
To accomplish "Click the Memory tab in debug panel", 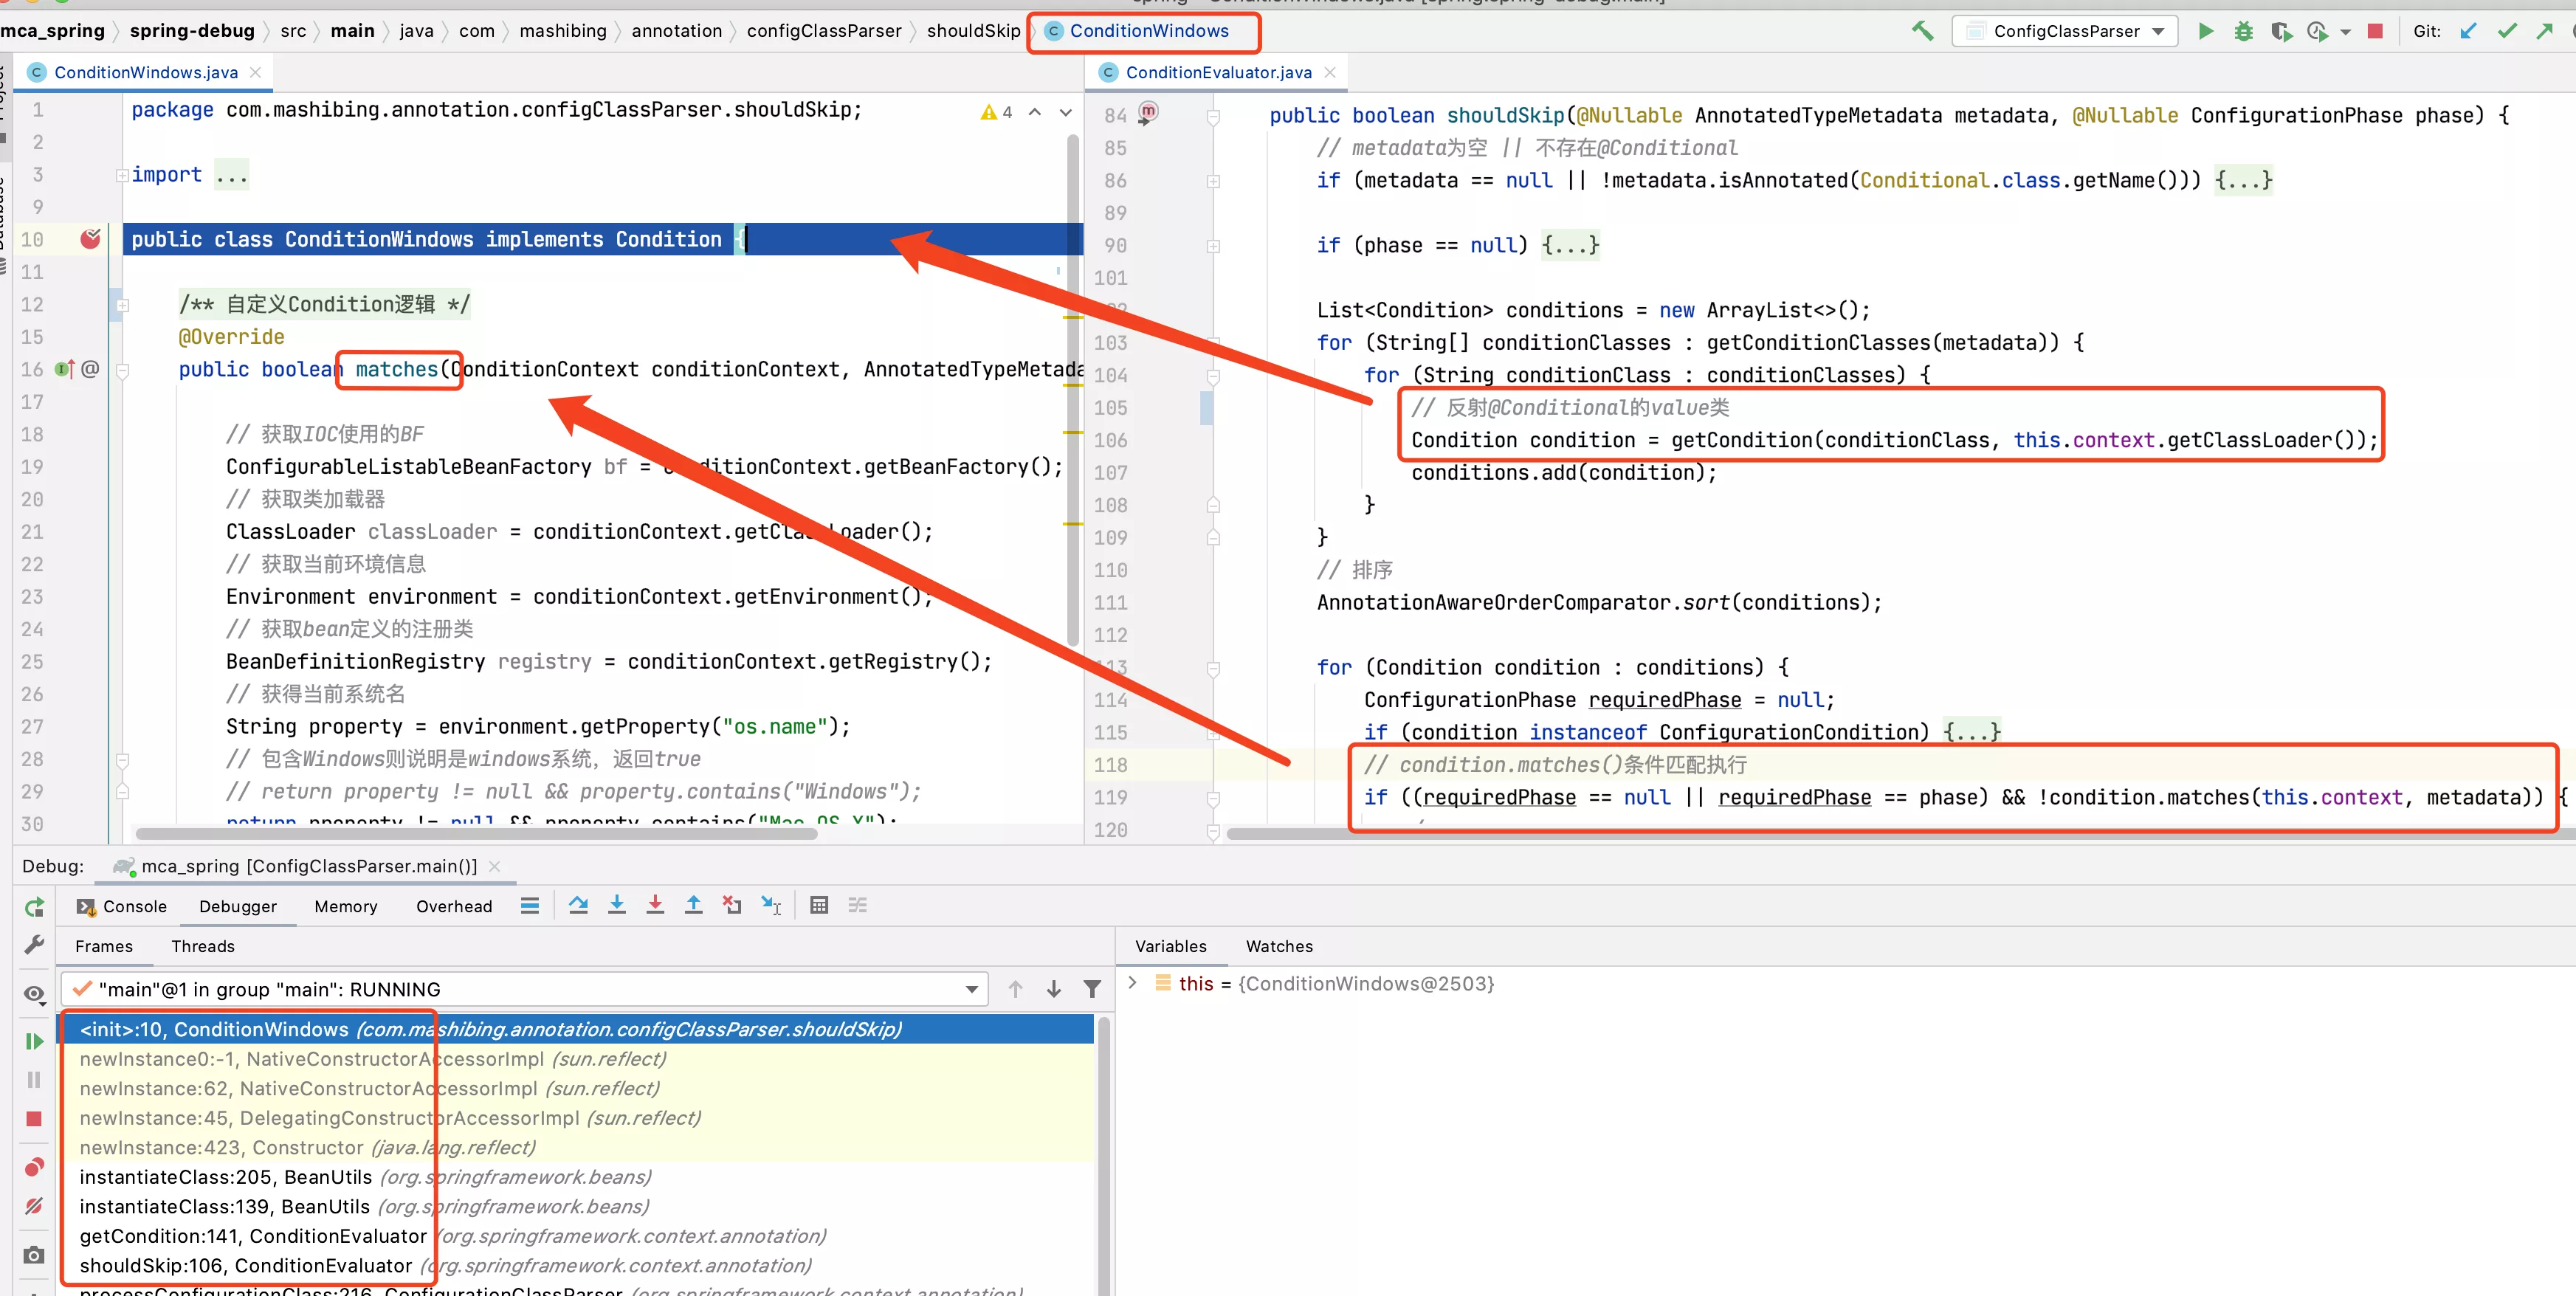I will coord(344,906).
